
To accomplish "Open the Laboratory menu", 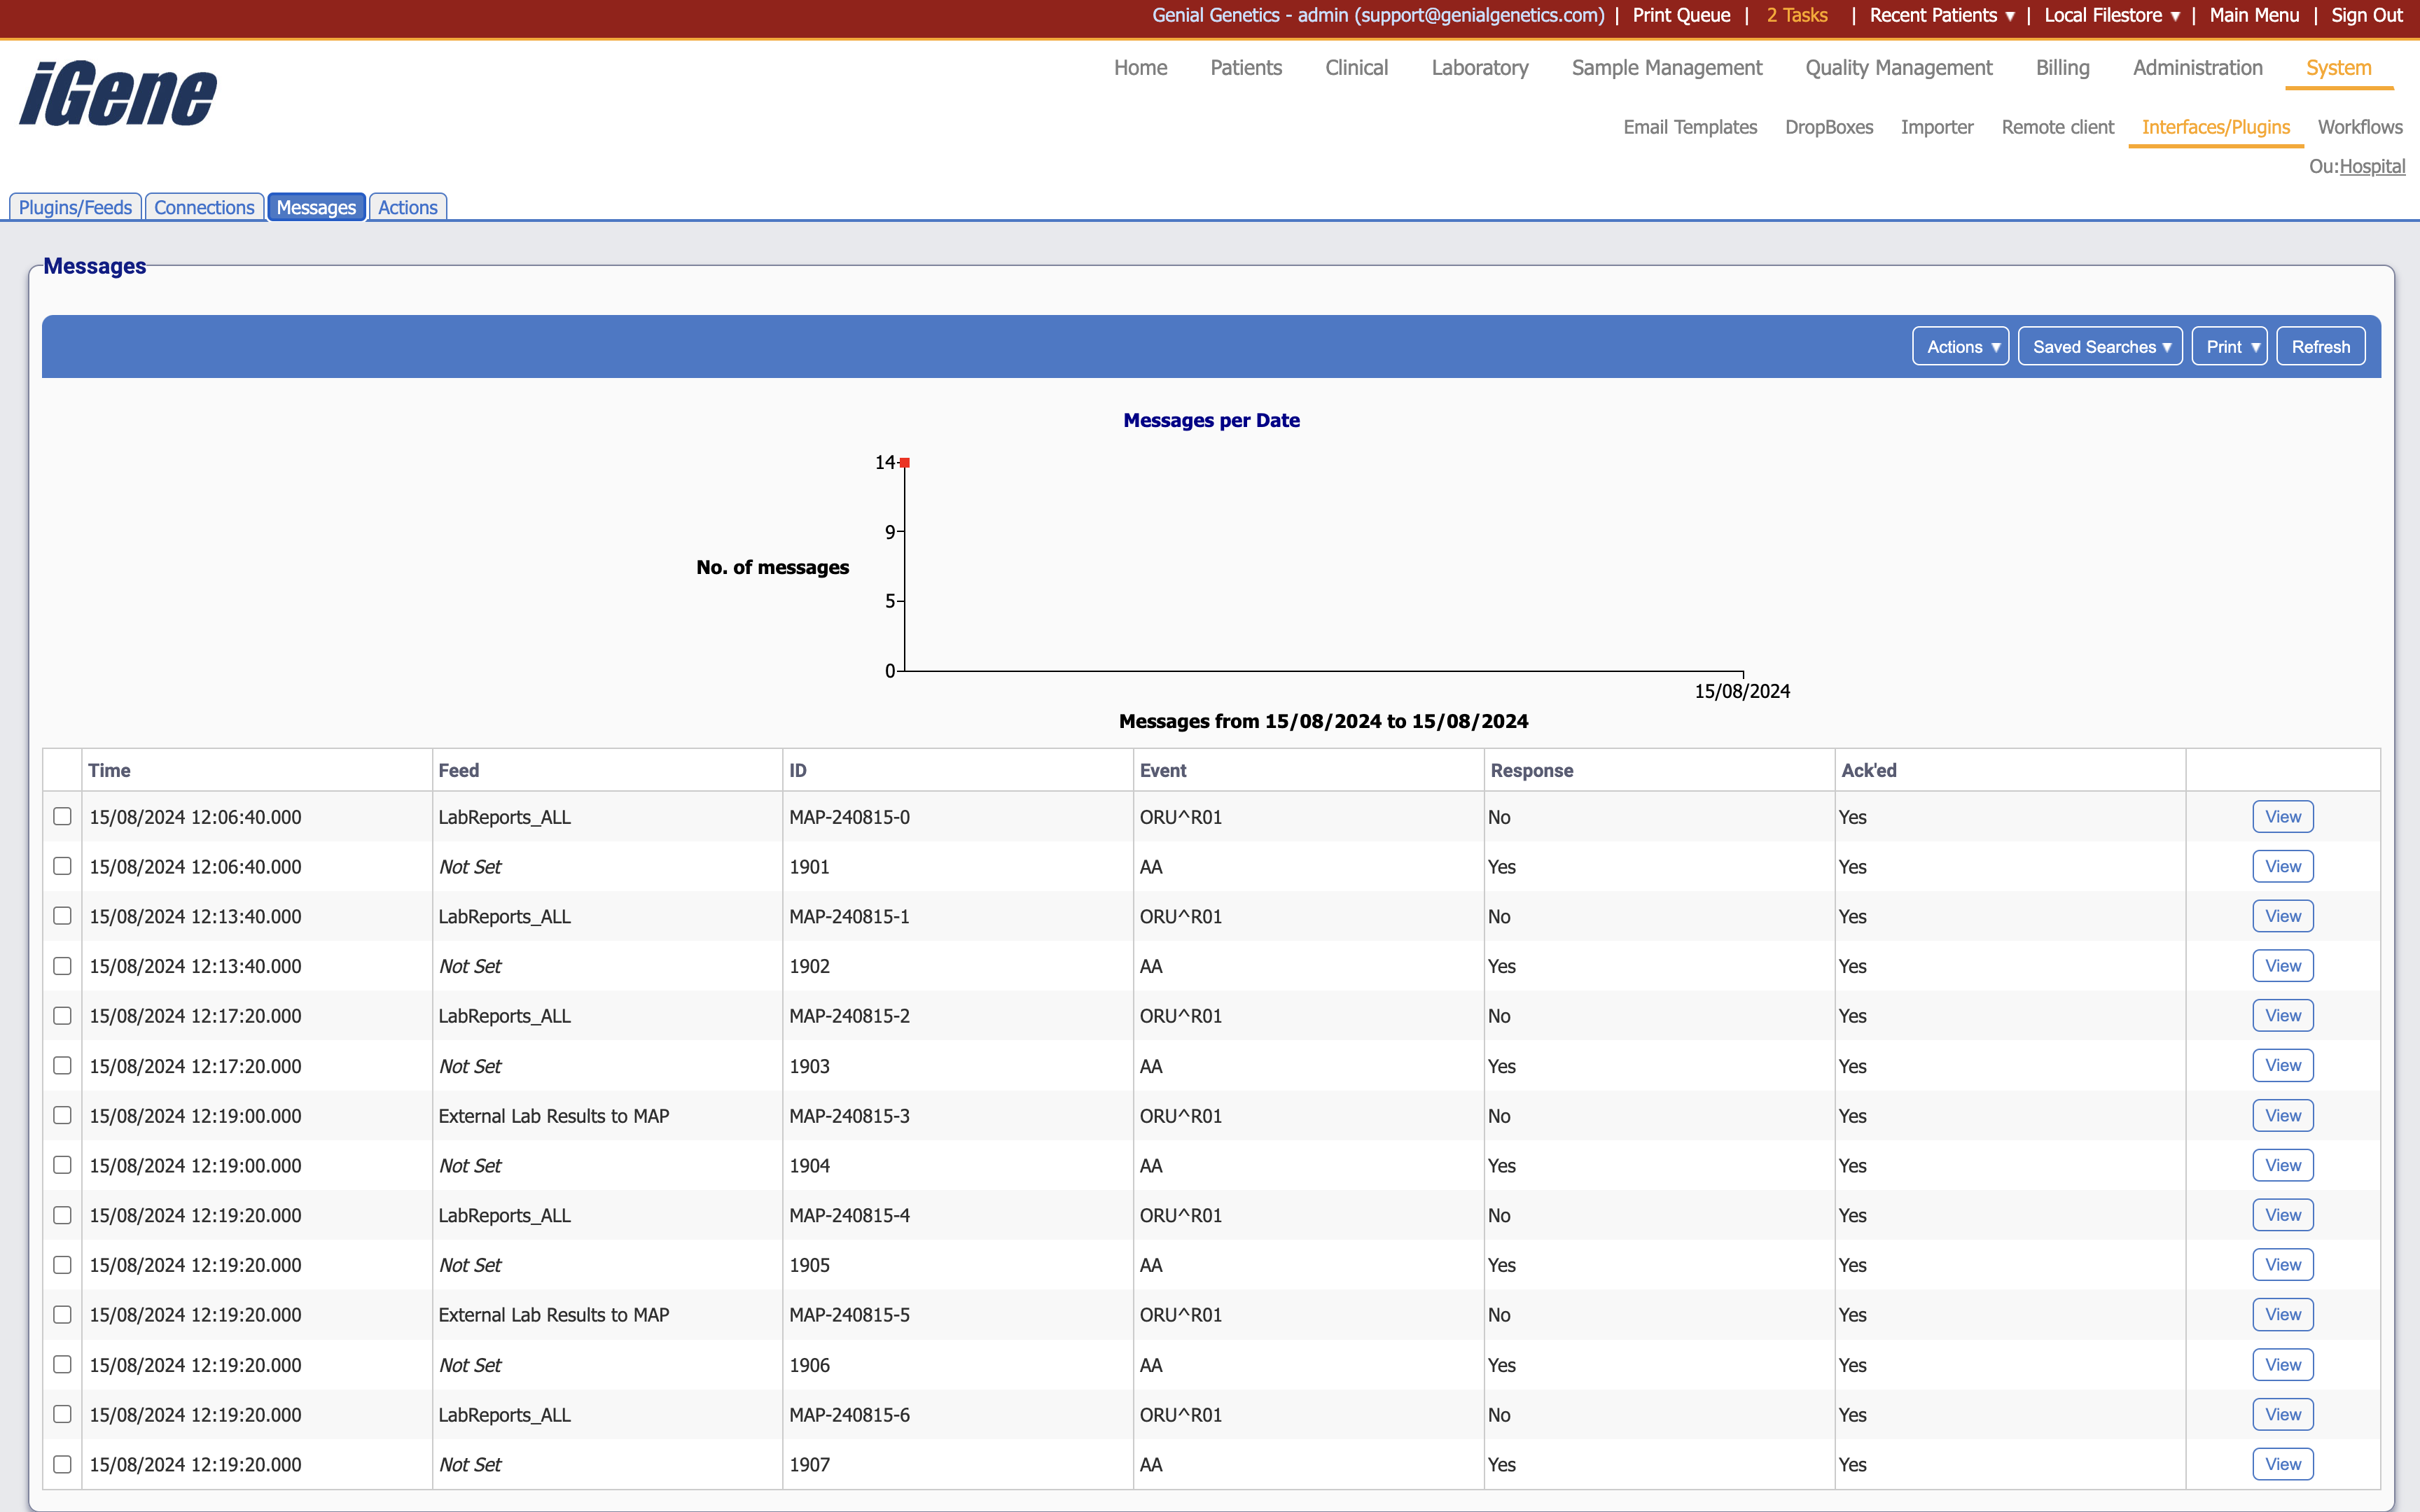I will point(1479,68).
